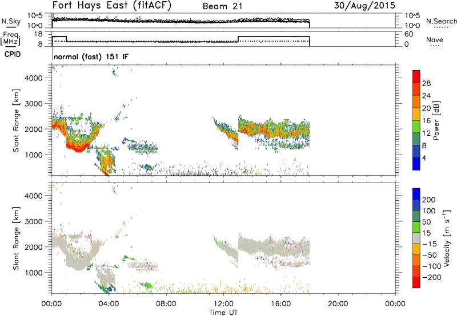Click the '60' tick on Nave axis
The image size is (457, 316).
tap(409, 34)
